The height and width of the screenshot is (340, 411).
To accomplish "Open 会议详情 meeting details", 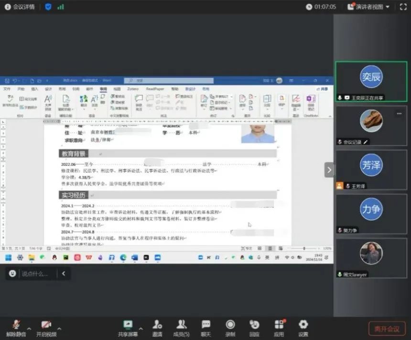I will (19, 7).
